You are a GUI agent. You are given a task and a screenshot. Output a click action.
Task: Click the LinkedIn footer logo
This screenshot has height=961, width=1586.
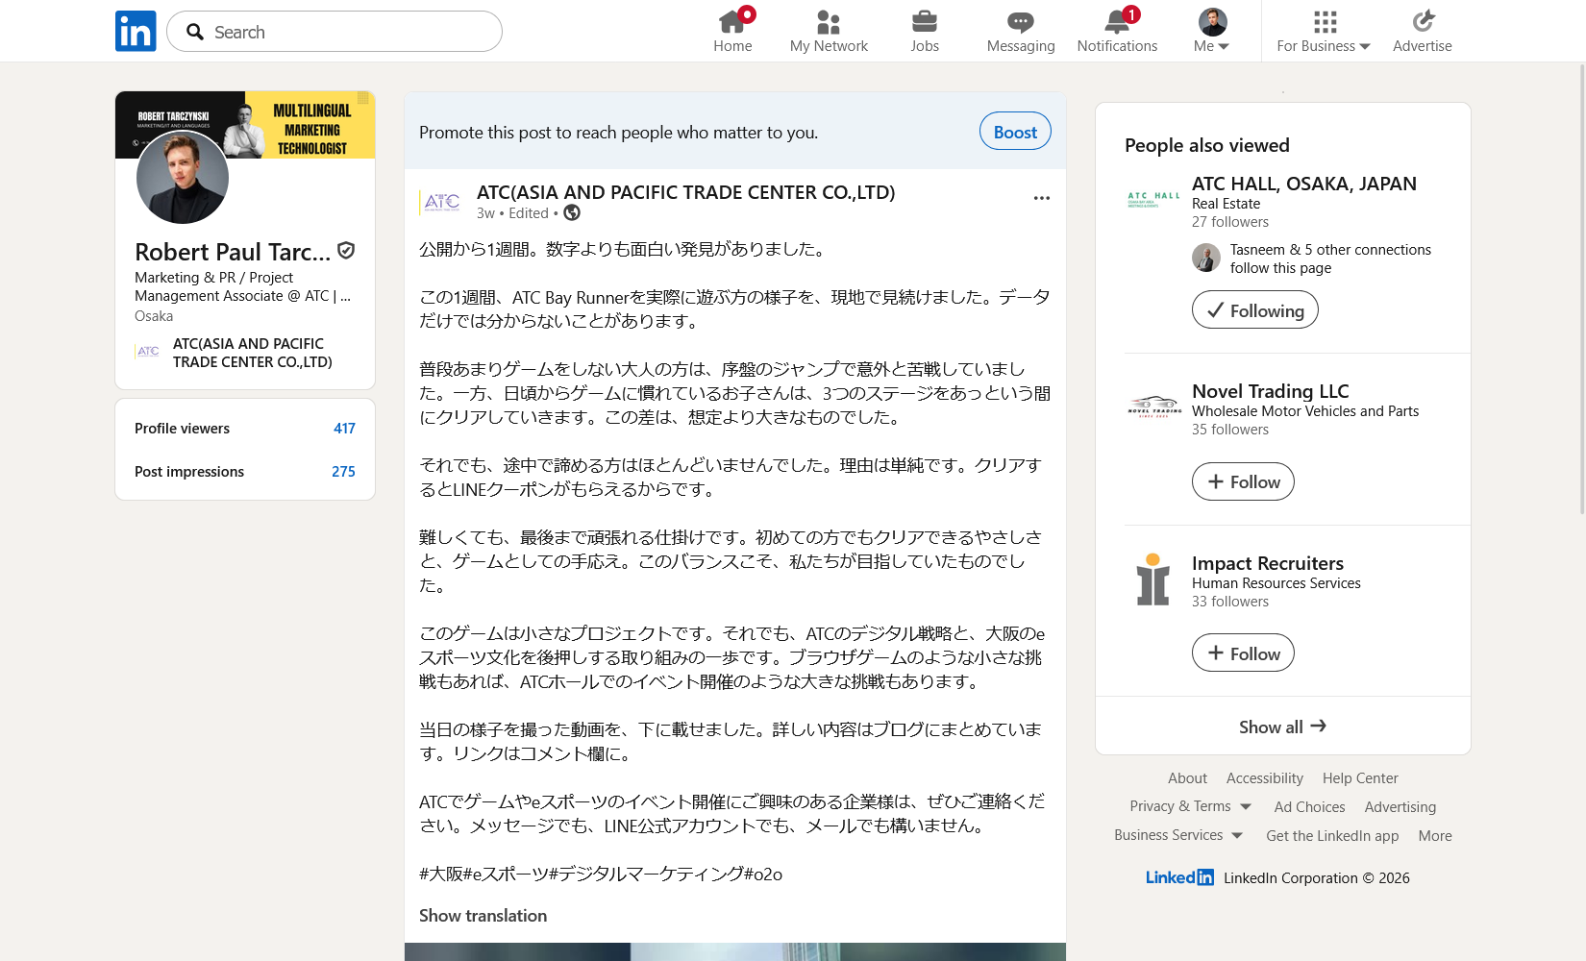click(x=1179, y=877)
